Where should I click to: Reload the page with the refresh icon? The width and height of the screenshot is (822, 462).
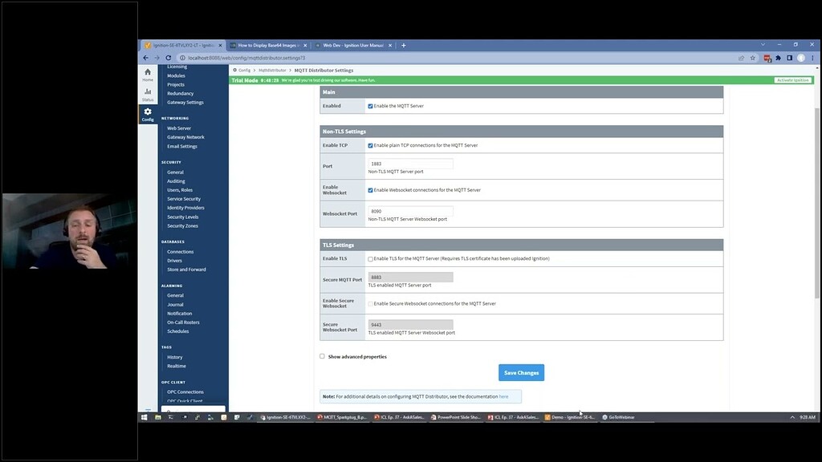[x=167, y=58]
